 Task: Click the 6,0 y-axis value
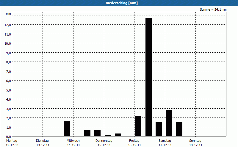tap(9, 81)
